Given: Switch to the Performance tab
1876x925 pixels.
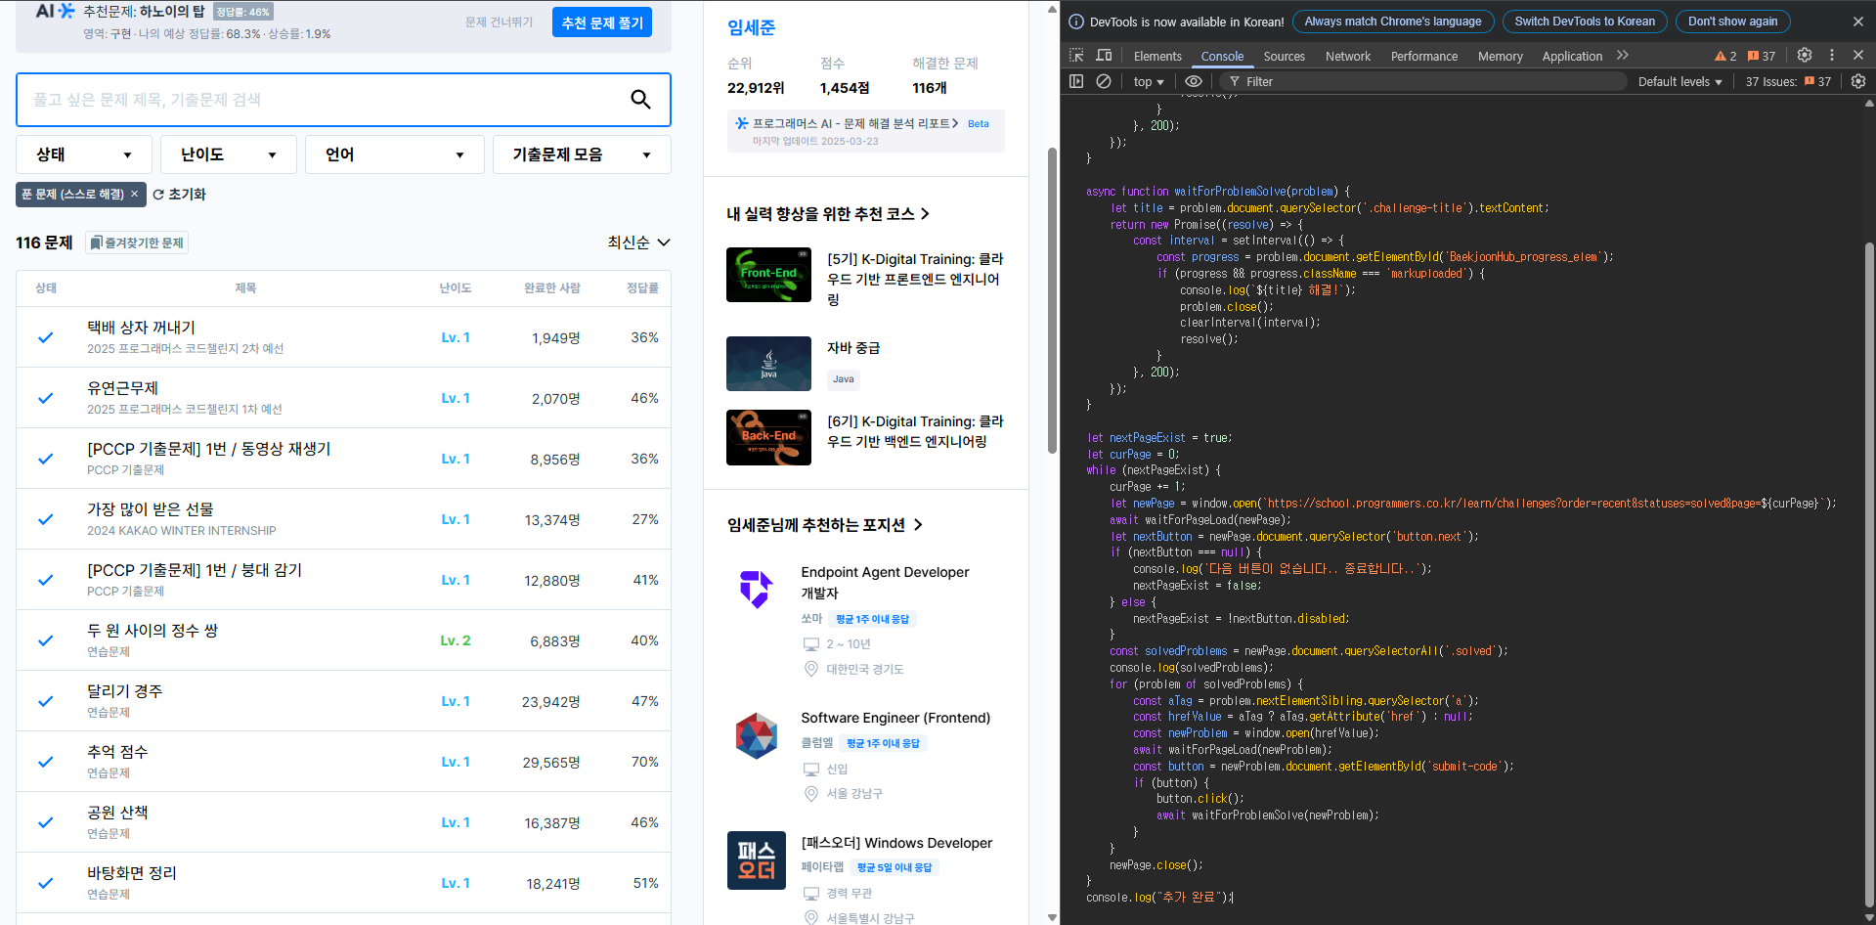Looking at the screenshot, I should (x=1423, y=56).
